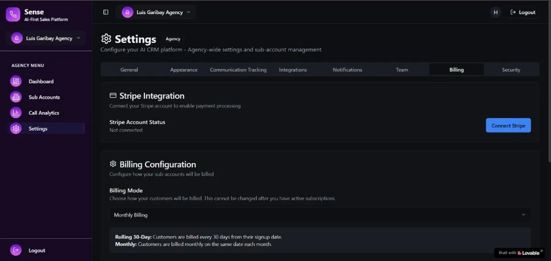Switch to the Integrations tab
Screen dimensions: 551x261
pyautogui.click(x=292, y=70)
